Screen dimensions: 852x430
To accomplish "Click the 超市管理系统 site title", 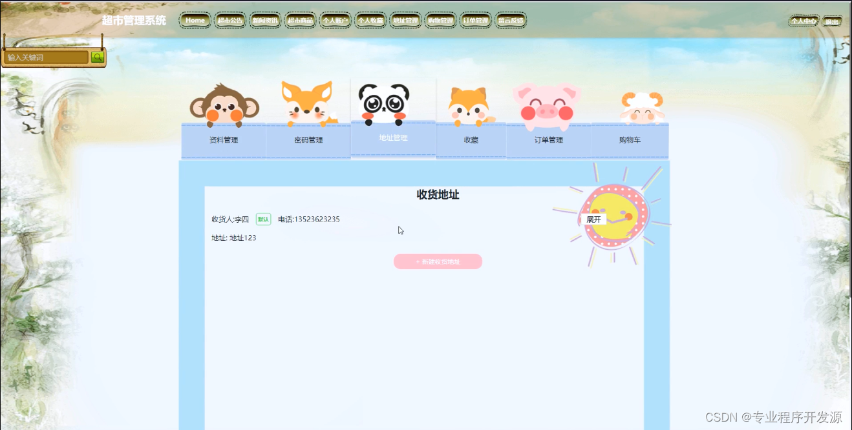I will (x=134, y=21).
